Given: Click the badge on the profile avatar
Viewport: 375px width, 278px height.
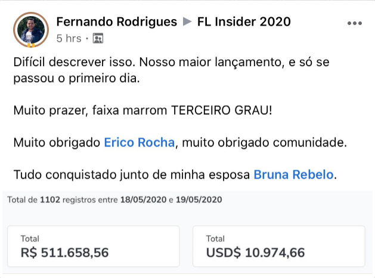Looking at the screenshot, I should (31, 45).
